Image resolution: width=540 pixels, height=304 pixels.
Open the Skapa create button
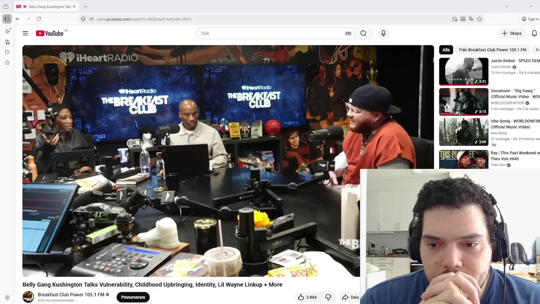pos(511,33)
